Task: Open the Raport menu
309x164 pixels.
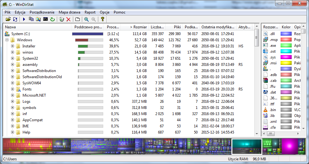Action: [x=90, y=12]
